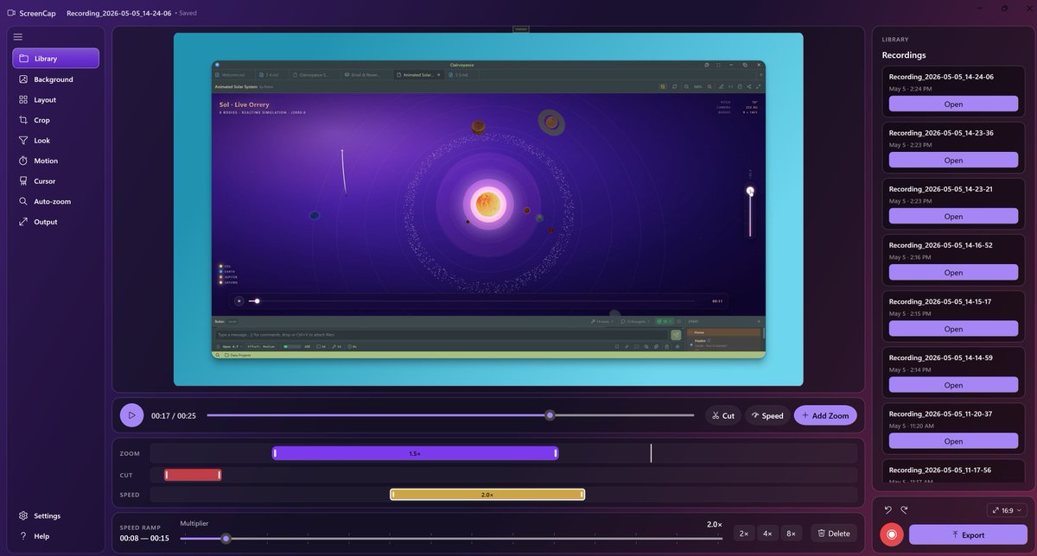The image size is (1037, 556).
Task: Click the 00:17 / 00:25 time readout
Action: click(x=174, y=415)
